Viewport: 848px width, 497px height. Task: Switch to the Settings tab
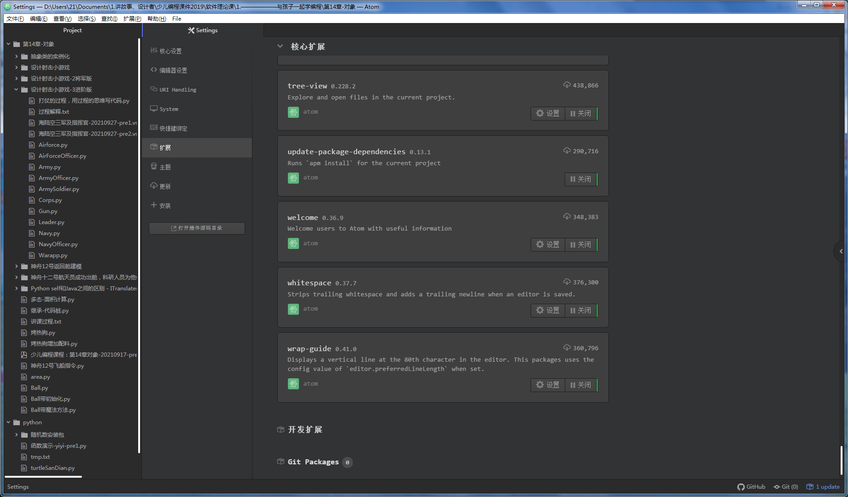[203, 30]
